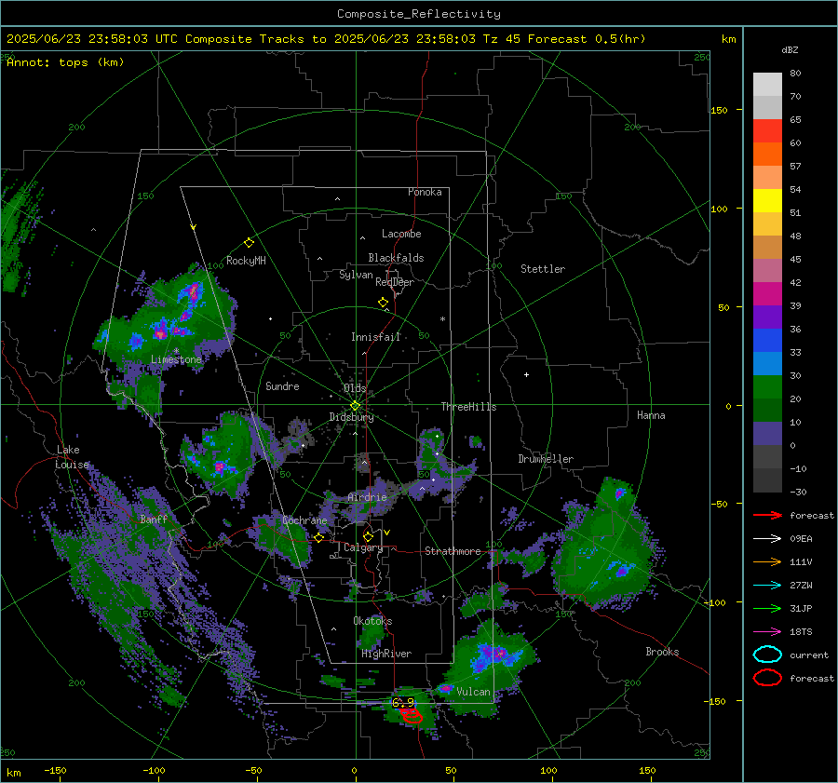Viewport: 838px width, 783px height.
Task: Click the red forecast arrow in legend
Action: pos(767,515)
